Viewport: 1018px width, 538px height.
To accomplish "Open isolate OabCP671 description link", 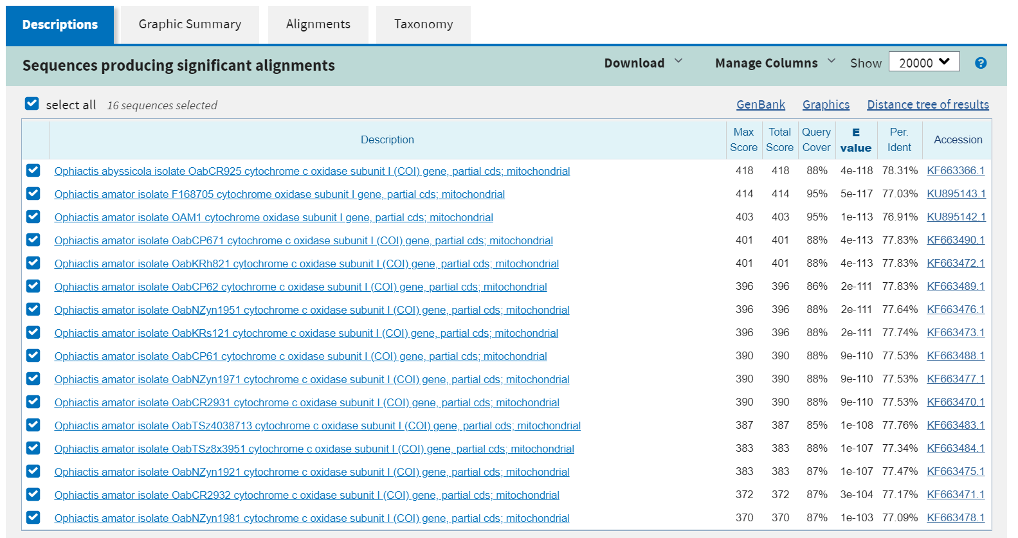I will coord(304,240).
